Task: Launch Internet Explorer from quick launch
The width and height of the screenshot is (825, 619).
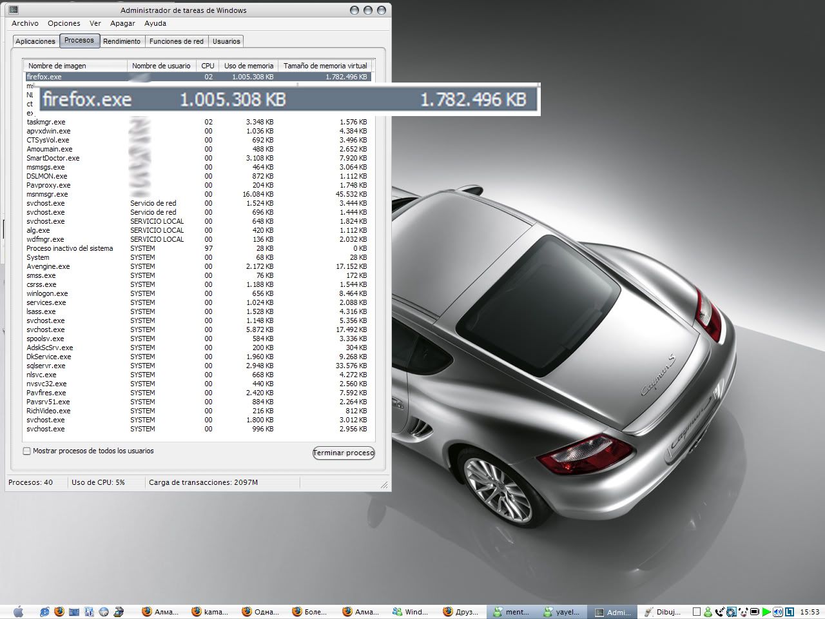Action: [x=44, y=611]
